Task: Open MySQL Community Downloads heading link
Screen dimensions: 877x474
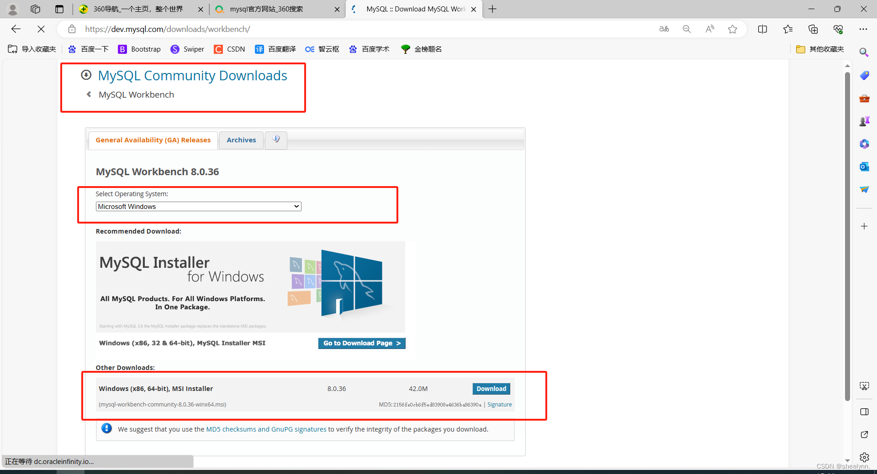Action: (x=192, y=75)
